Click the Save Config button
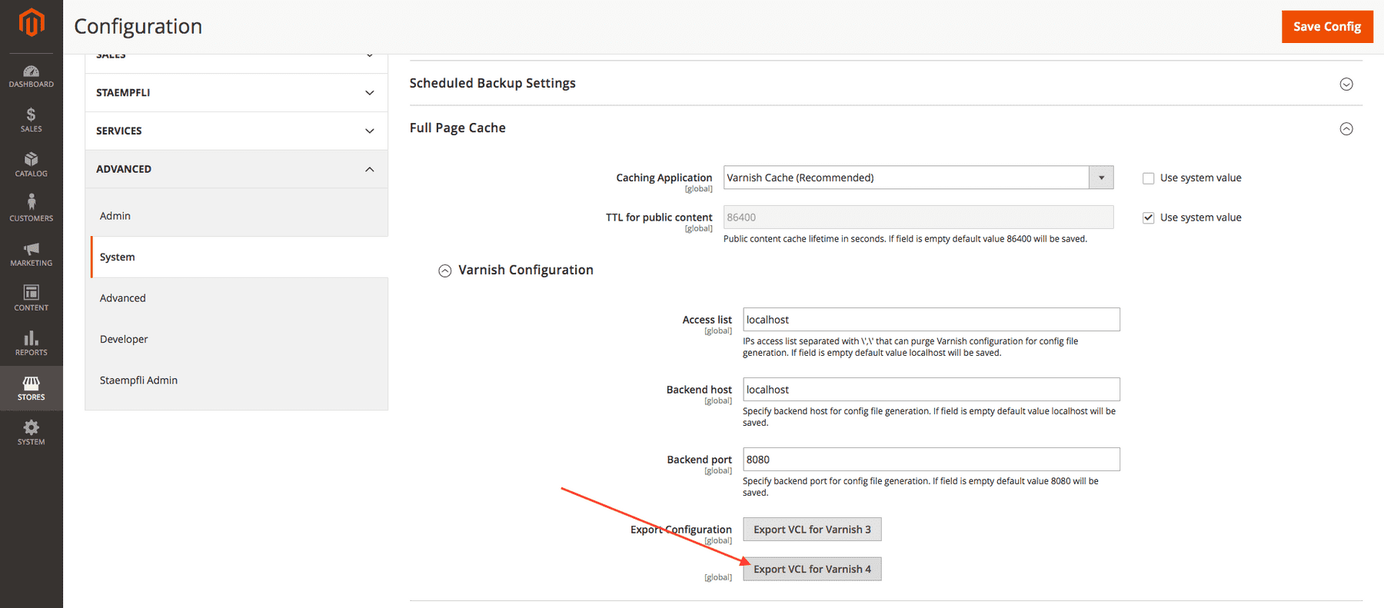Screen dimensions: 1384x608 (x=1327, y=27)
